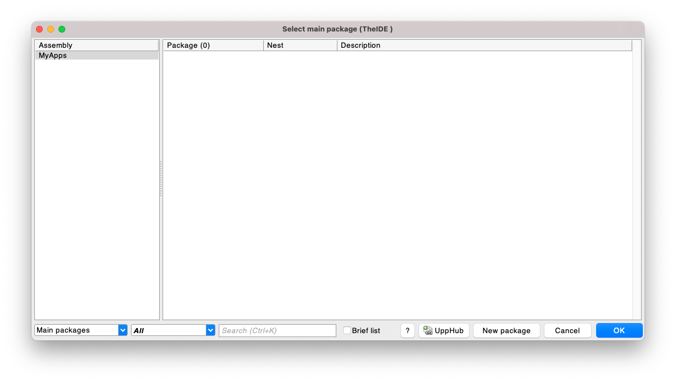Click the package list vertical scrollbar

point(636,185)
